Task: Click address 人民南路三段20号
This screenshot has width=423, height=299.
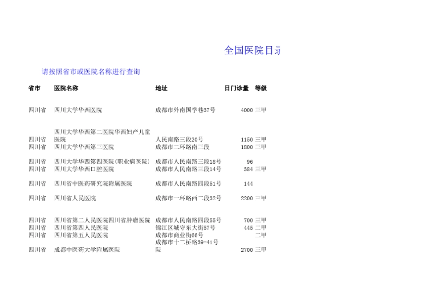Action: pyautogui.click(x=179, y=139)
